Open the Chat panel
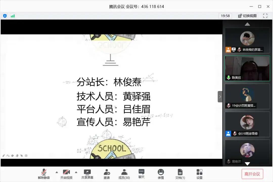 coord(141,173)
